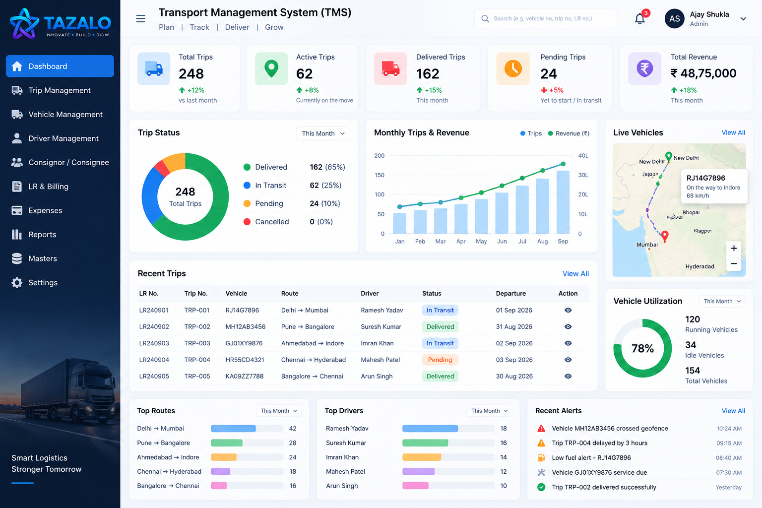Open Top Drivers This Month dropdown

489,411
